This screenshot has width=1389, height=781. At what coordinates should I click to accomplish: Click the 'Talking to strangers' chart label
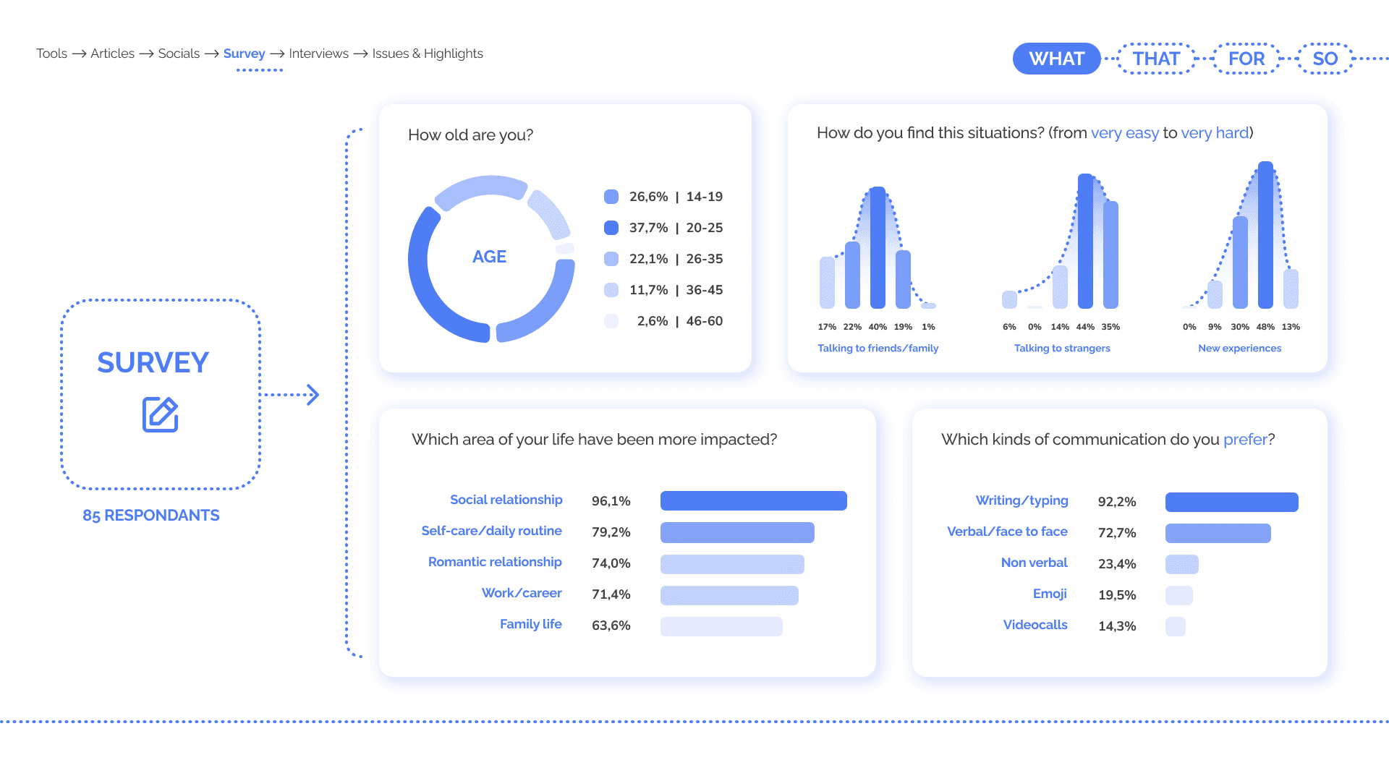click(1062, 349)
